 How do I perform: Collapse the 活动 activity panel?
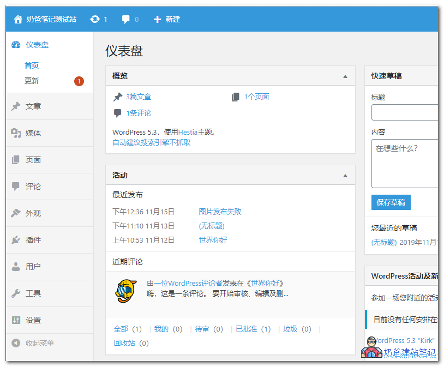pyautogui.click(x=345, y=175)
